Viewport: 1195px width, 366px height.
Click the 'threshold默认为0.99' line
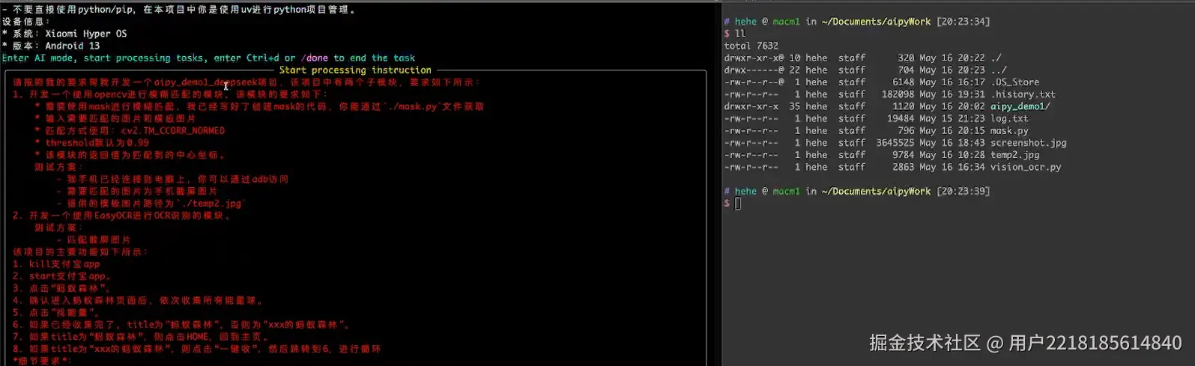(91, 143)
